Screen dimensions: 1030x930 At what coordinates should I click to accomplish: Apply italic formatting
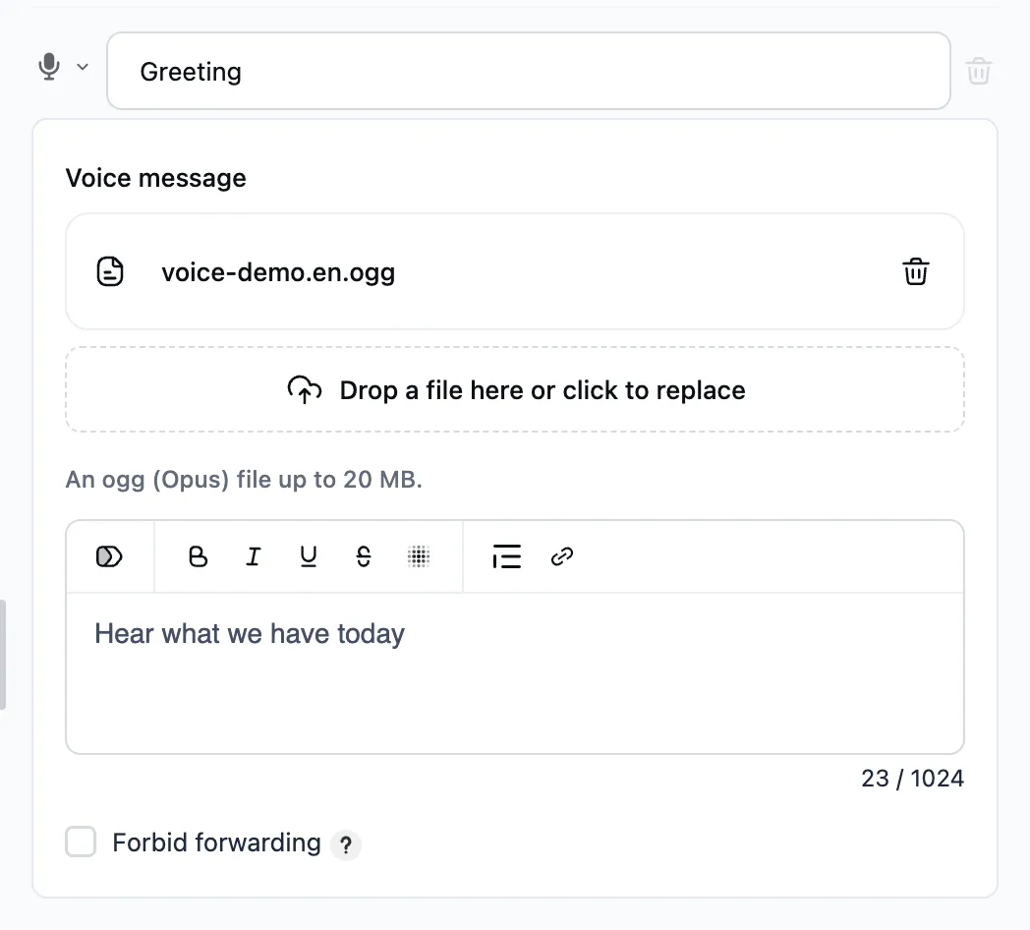(253, 556)
